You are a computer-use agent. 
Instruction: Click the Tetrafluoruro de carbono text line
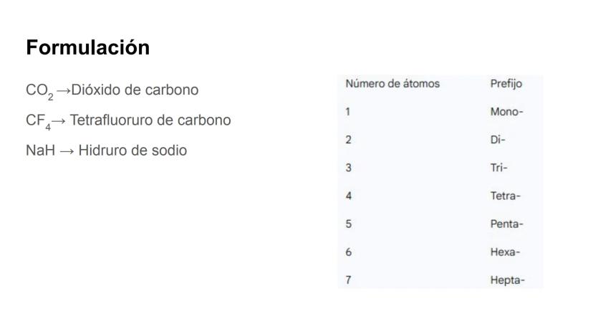128,120
